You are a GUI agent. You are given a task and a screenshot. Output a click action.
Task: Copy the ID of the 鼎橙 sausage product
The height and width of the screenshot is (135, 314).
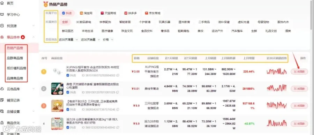click(118, 92)
